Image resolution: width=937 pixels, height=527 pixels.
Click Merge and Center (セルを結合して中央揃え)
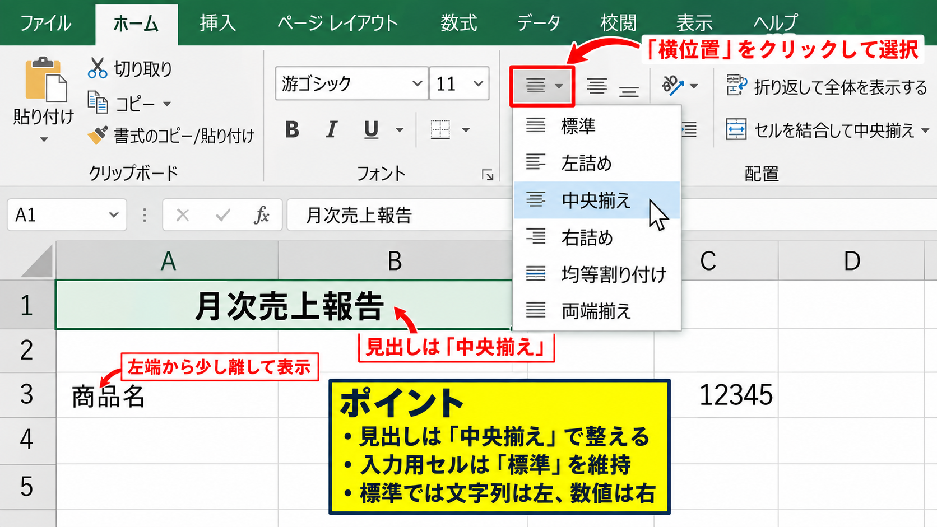point(820,130)
